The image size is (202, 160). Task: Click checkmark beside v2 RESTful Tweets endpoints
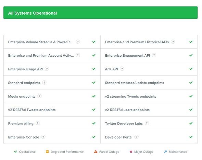click(x=94, y=110)
